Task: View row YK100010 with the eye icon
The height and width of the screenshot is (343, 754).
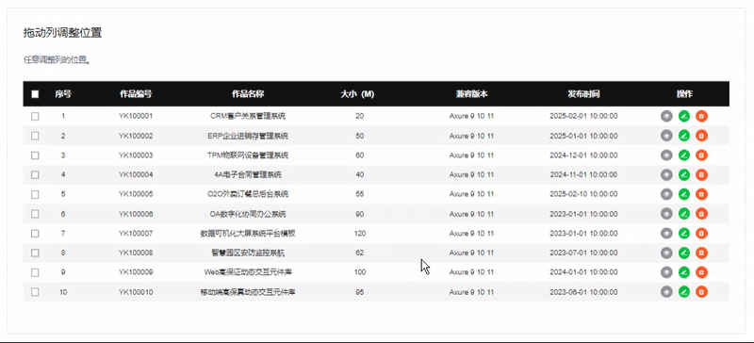Action: [x=666, y=291]
